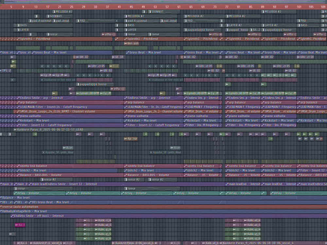The width and height of the screenshot is (327, 245).
Task: Select Endless Smile - eff bus1 automation clip
Action: tap(169, 216)
